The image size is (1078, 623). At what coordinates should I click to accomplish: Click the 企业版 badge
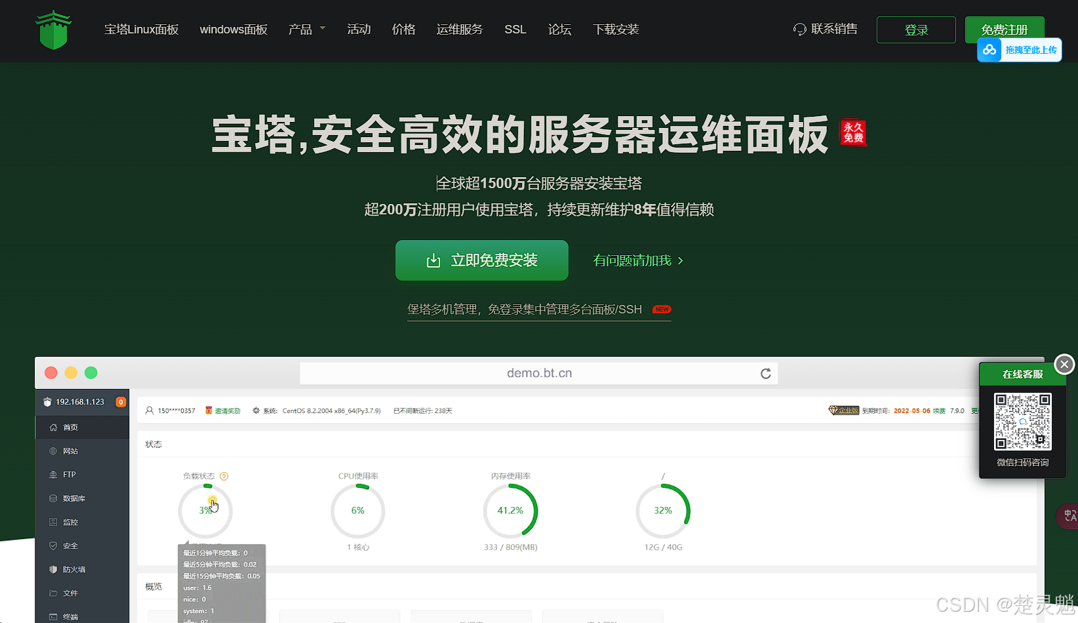coord(844,411)
